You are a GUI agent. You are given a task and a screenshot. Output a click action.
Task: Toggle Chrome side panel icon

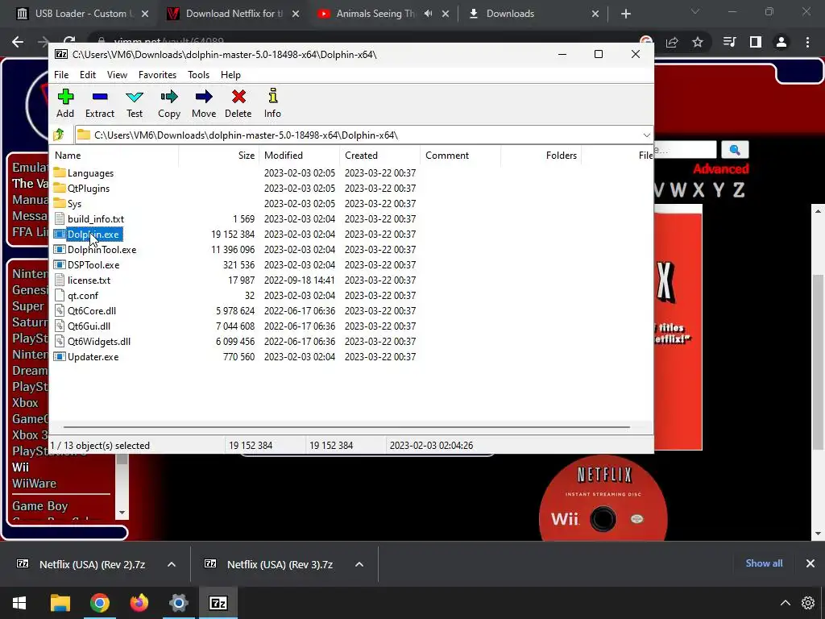pyautogui.click(x=756, y=42)
